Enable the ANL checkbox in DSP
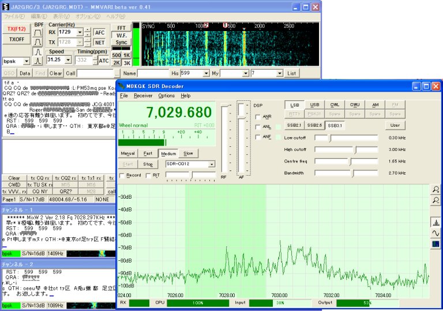The width and height of the screenshot is (443, 311). point(258,127)
